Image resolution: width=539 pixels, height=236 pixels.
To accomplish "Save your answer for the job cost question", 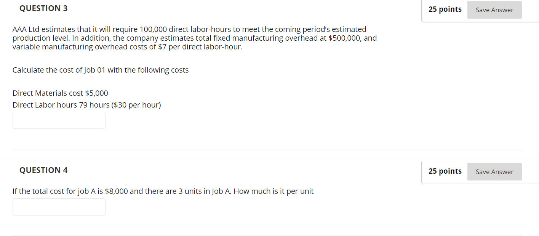I will (x=494, y=10).
